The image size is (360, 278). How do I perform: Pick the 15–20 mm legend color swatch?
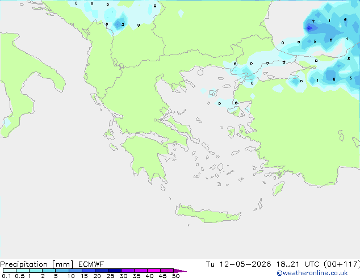[89, 271]
